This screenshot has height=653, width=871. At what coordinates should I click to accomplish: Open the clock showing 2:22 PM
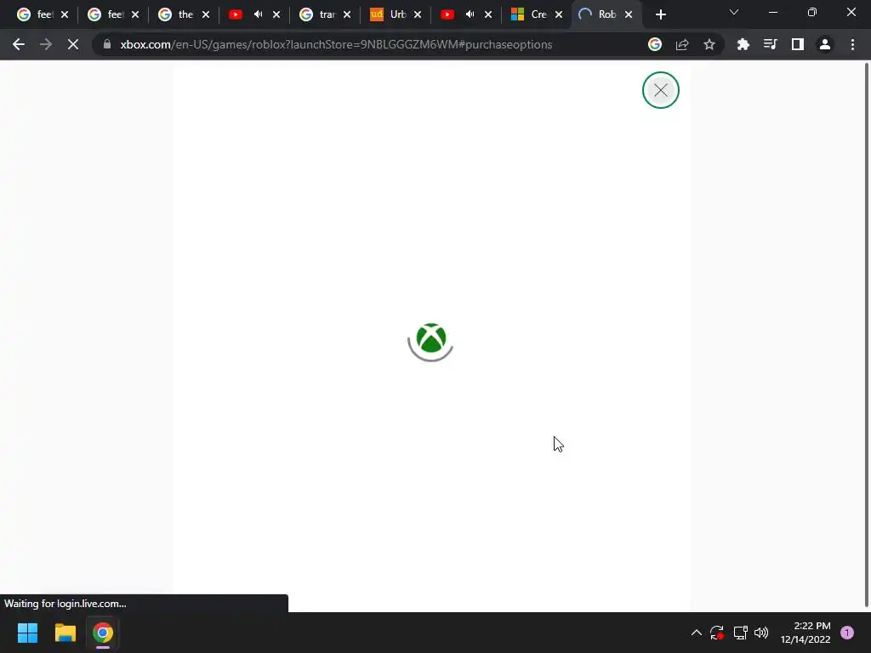tap(806, 633)
